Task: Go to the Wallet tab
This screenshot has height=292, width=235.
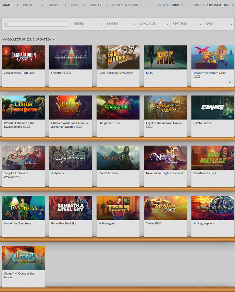Action: coord(96,5)
